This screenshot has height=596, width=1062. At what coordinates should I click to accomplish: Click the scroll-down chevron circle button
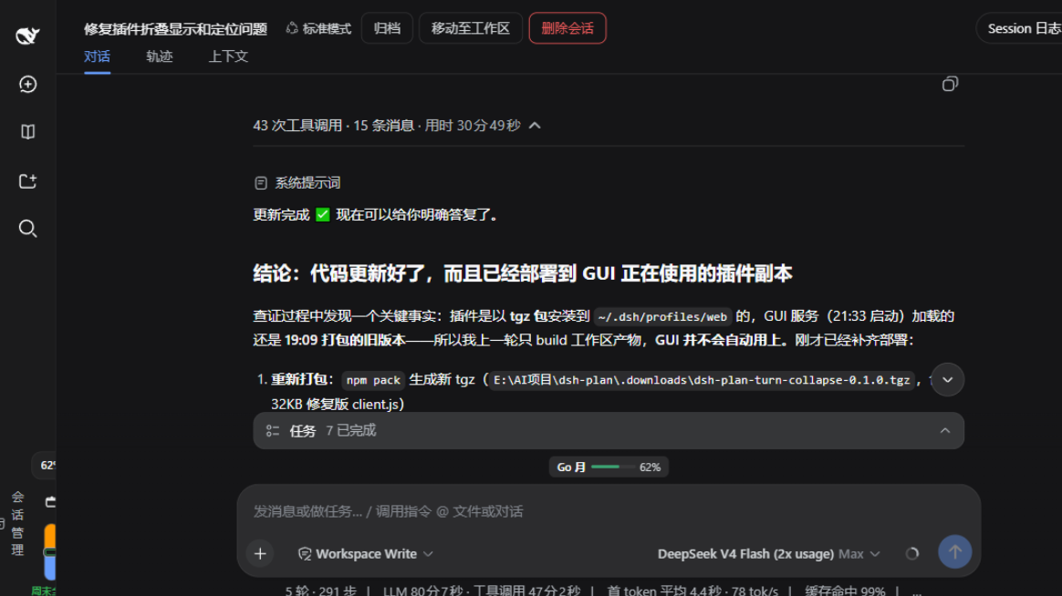(947, 379)
